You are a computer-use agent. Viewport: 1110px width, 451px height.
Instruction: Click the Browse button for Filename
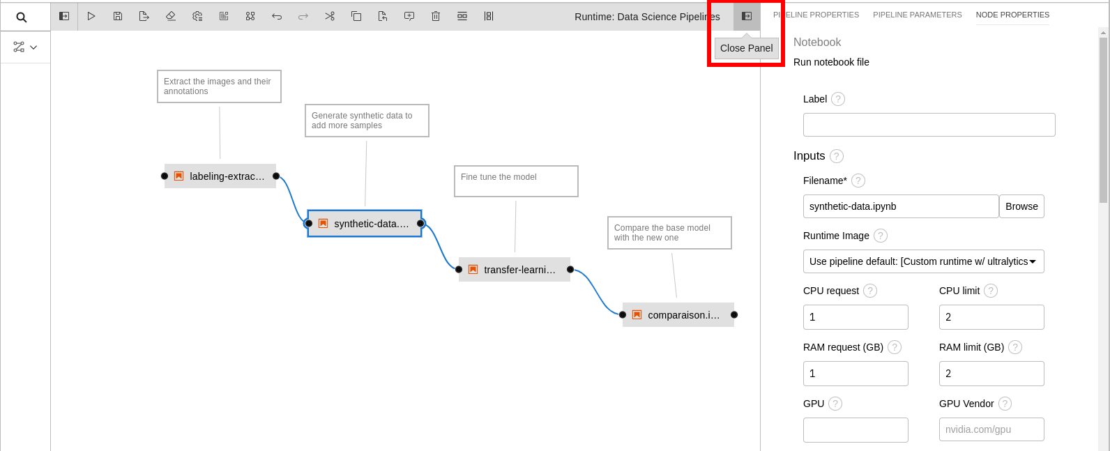coord(1021,206)
